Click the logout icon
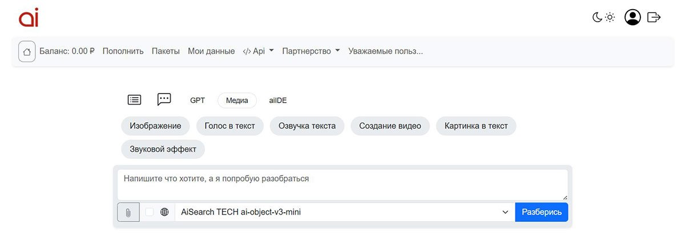This screenshot has width=685, height=234. click(654, 18)
